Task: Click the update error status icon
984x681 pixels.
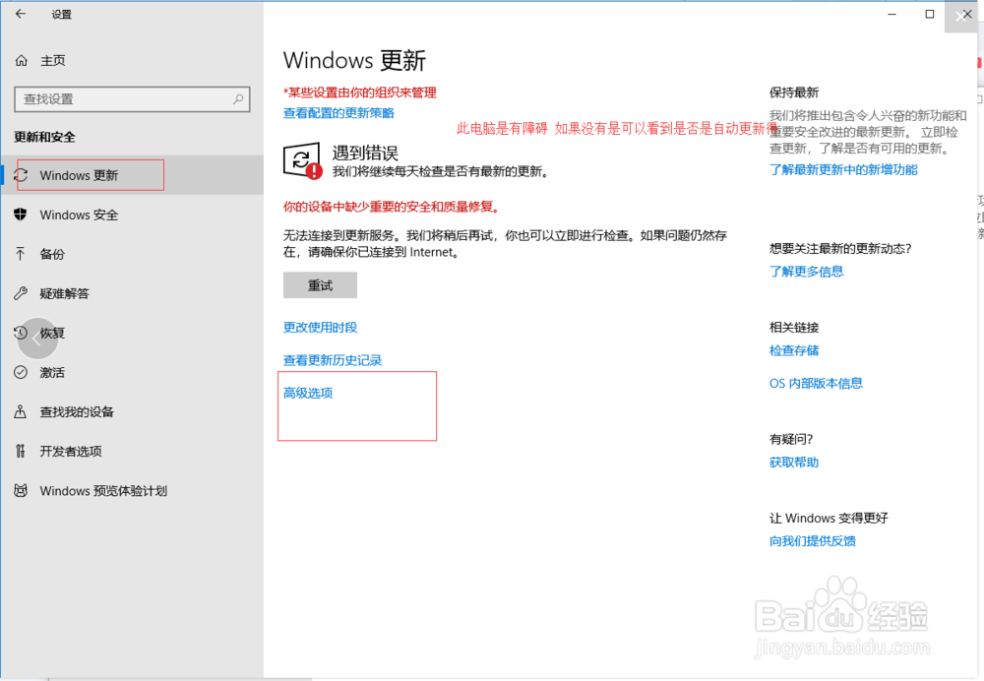Action: point(302,161)
